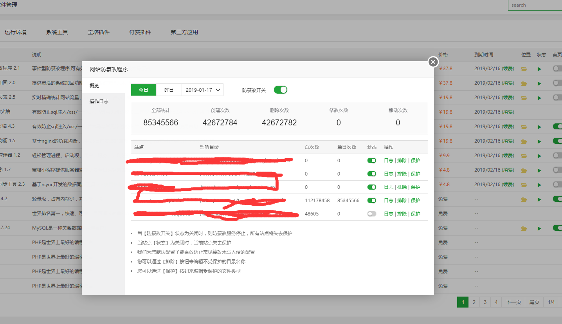Image resolution: width=562 pixels, height=324 pixels.
Task: Go to page 2 in pagination
Action: tap(474, 302)
